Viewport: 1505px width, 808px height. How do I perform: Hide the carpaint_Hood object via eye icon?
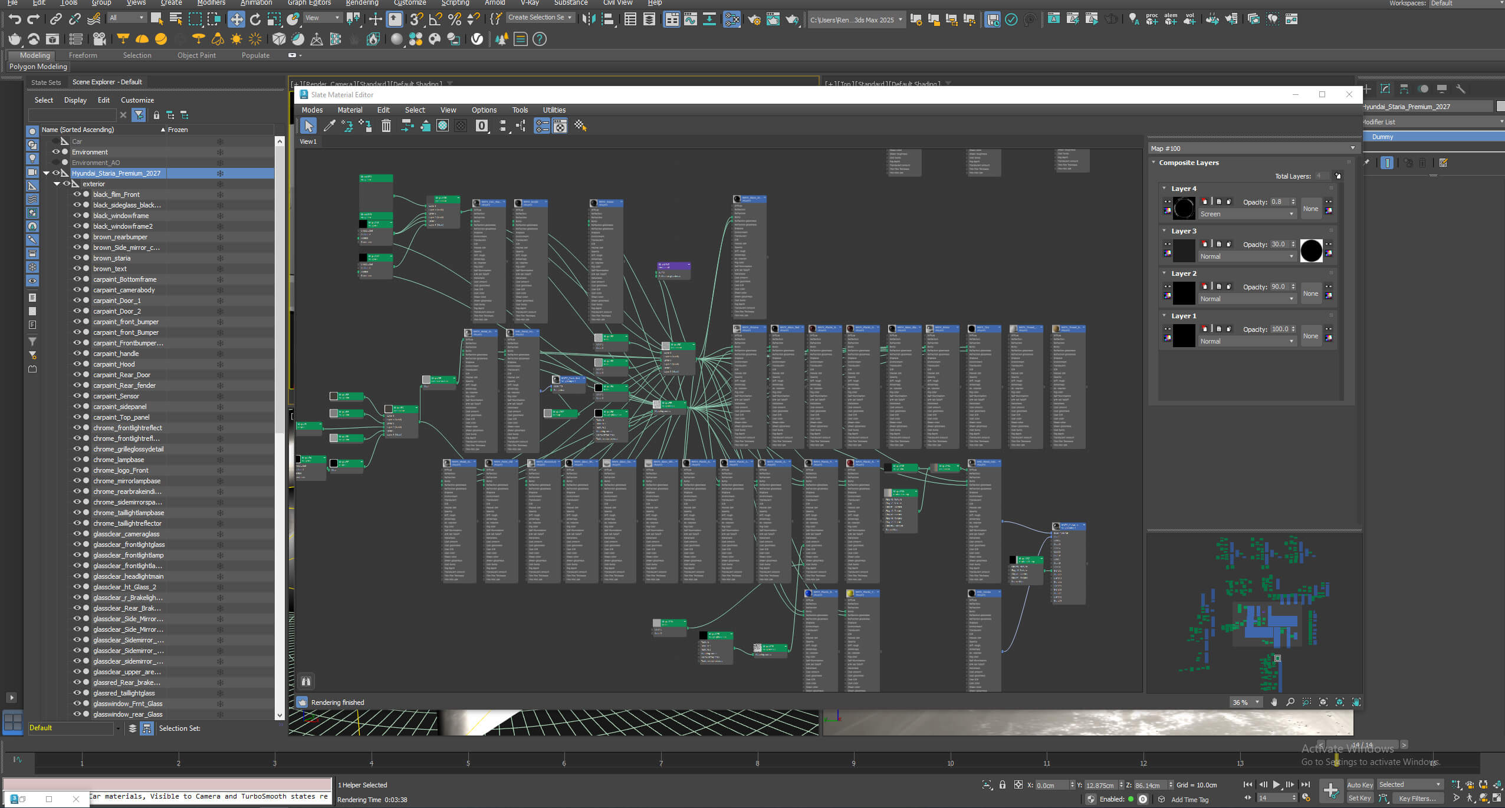point(77,364)
